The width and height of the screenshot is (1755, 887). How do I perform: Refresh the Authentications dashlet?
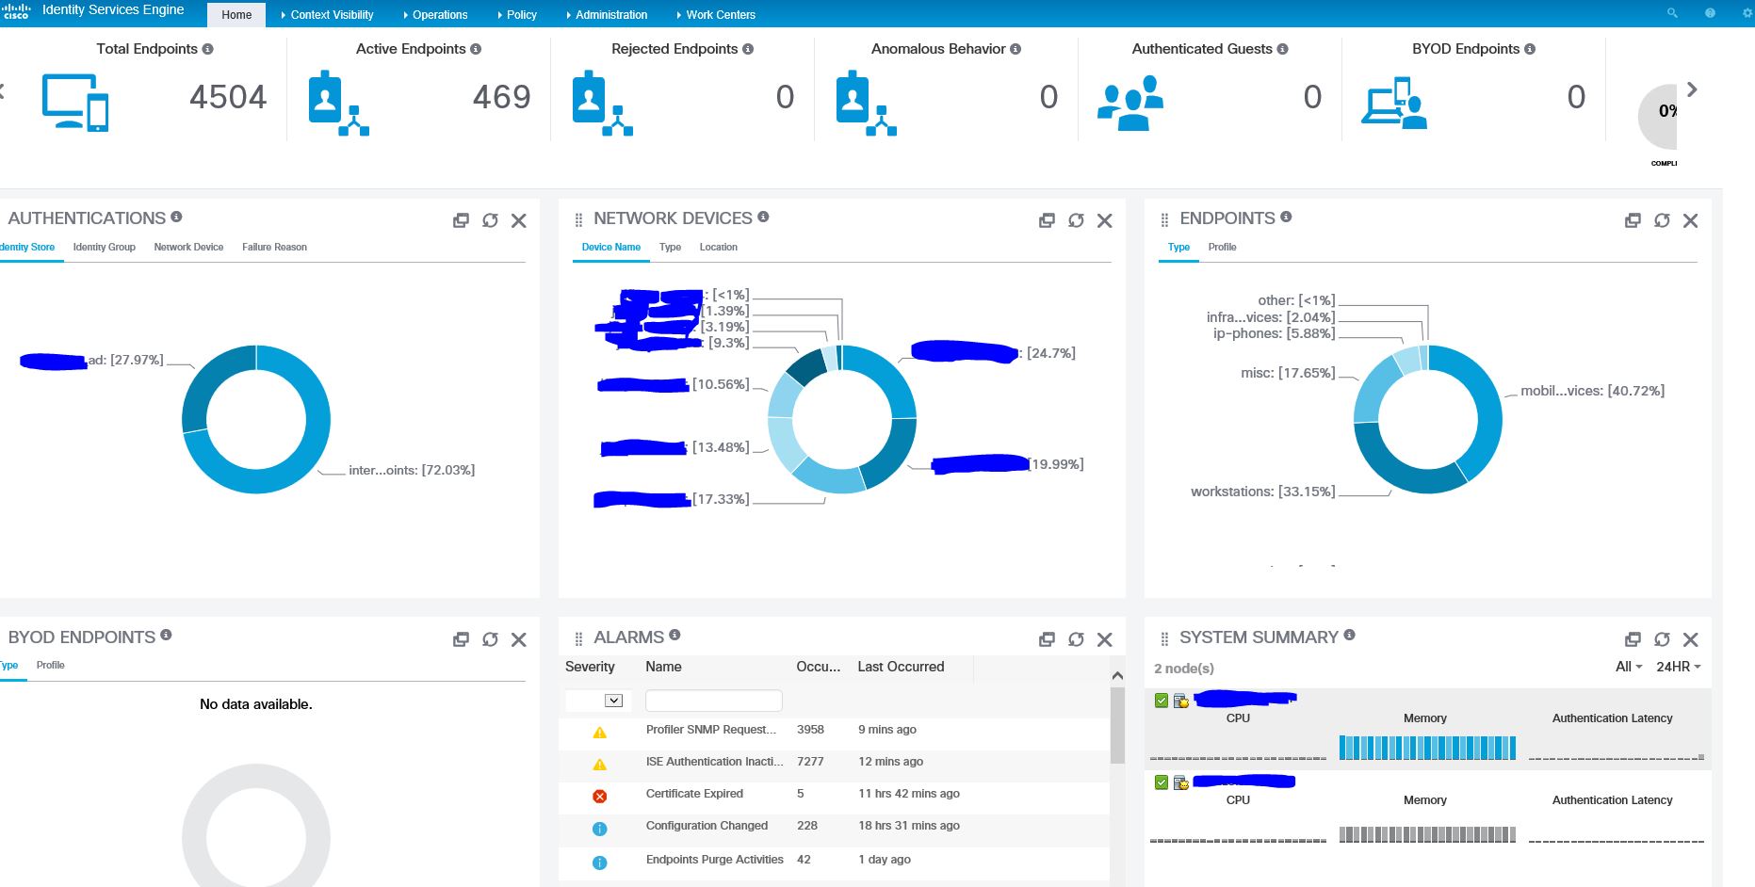tap(490, 220)
